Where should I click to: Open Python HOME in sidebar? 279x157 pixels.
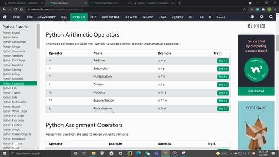[x=11, y=33]
